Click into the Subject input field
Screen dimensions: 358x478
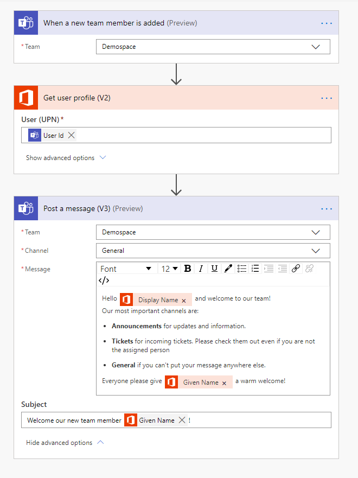point(260,420)
